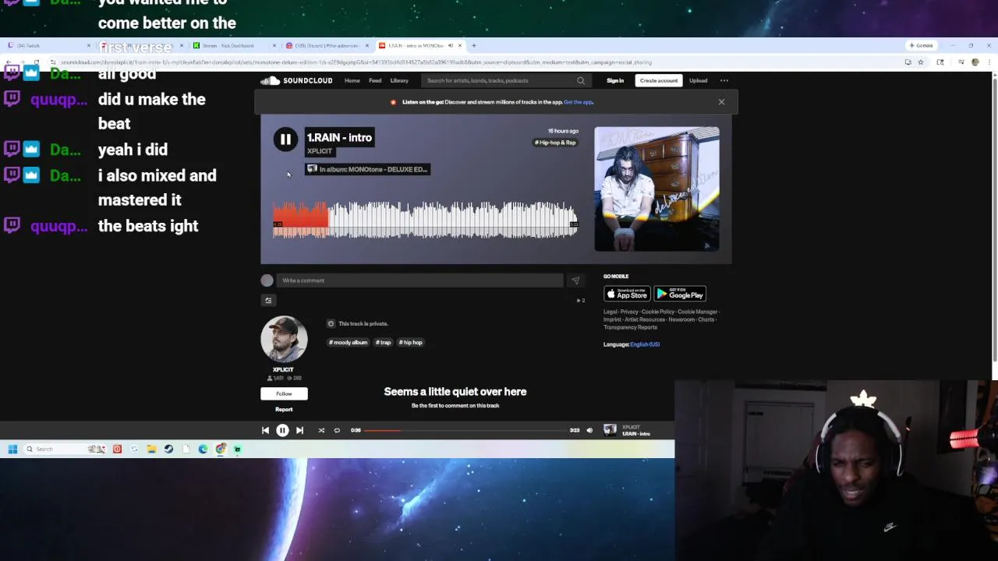Viewport: 998px width, 561px height.
Task: Click the SoundCloud logo
Action: [x=296, y=80]
